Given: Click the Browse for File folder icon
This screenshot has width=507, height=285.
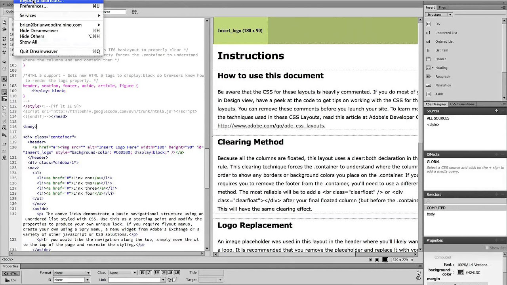Looking at the screenshot, I should pyautogui.click(x=175, y=280).
